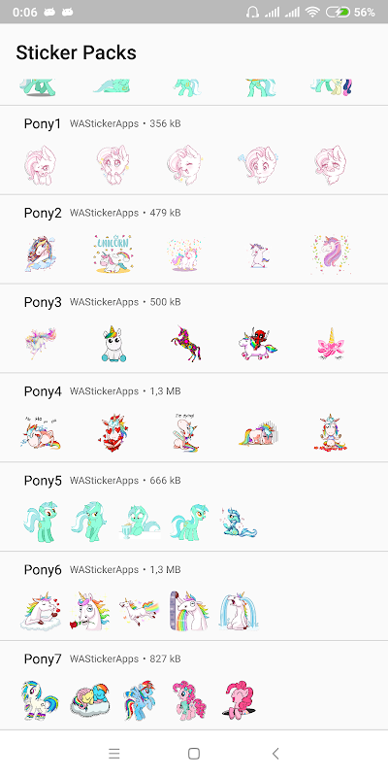
Task: Tap the Android back navigation arrow
Action: click(x=275, y=754)
